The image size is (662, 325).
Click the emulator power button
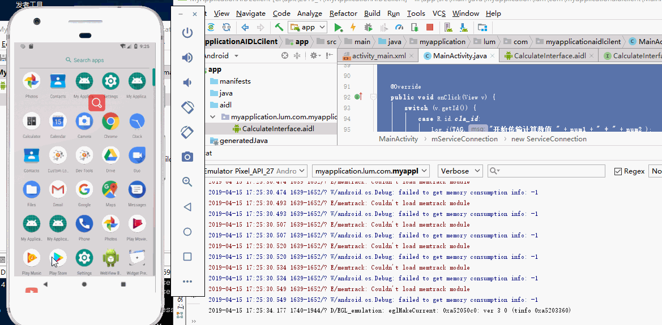[187, 33]
